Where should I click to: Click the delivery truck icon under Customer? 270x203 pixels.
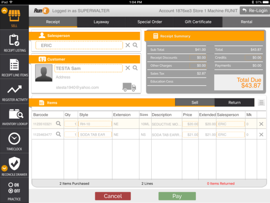tap(129, 87)
